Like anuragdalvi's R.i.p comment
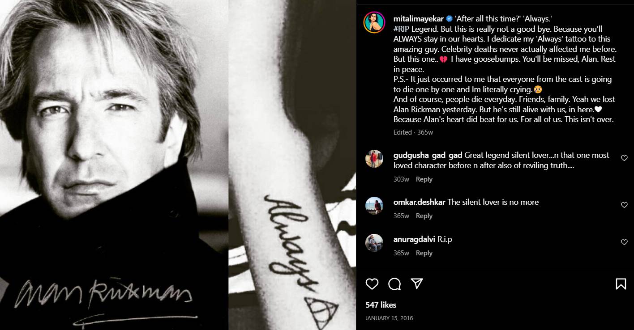The image size is (634, 330). click(x=624, y=242)
